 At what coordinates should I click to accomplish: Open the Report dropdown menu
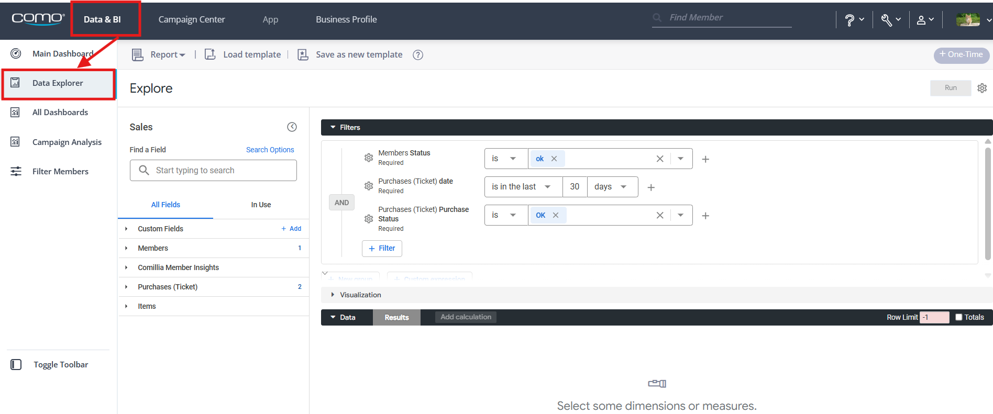click(x=168, y=54)
